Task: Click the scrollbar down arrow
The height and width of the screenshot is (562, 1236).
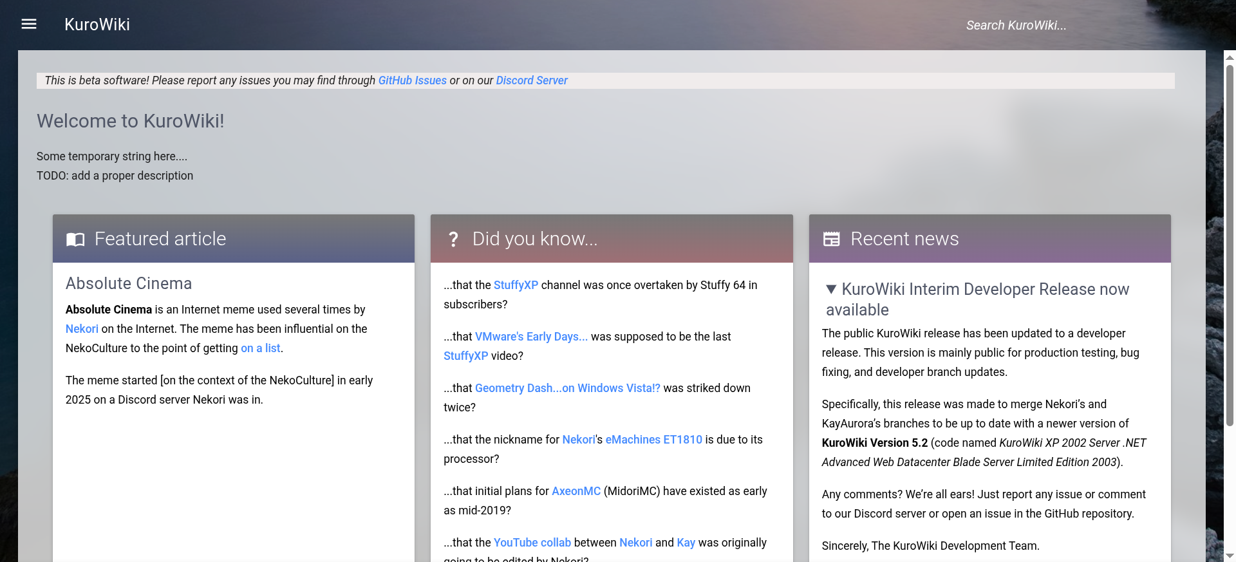Action: coord(1230,556)
